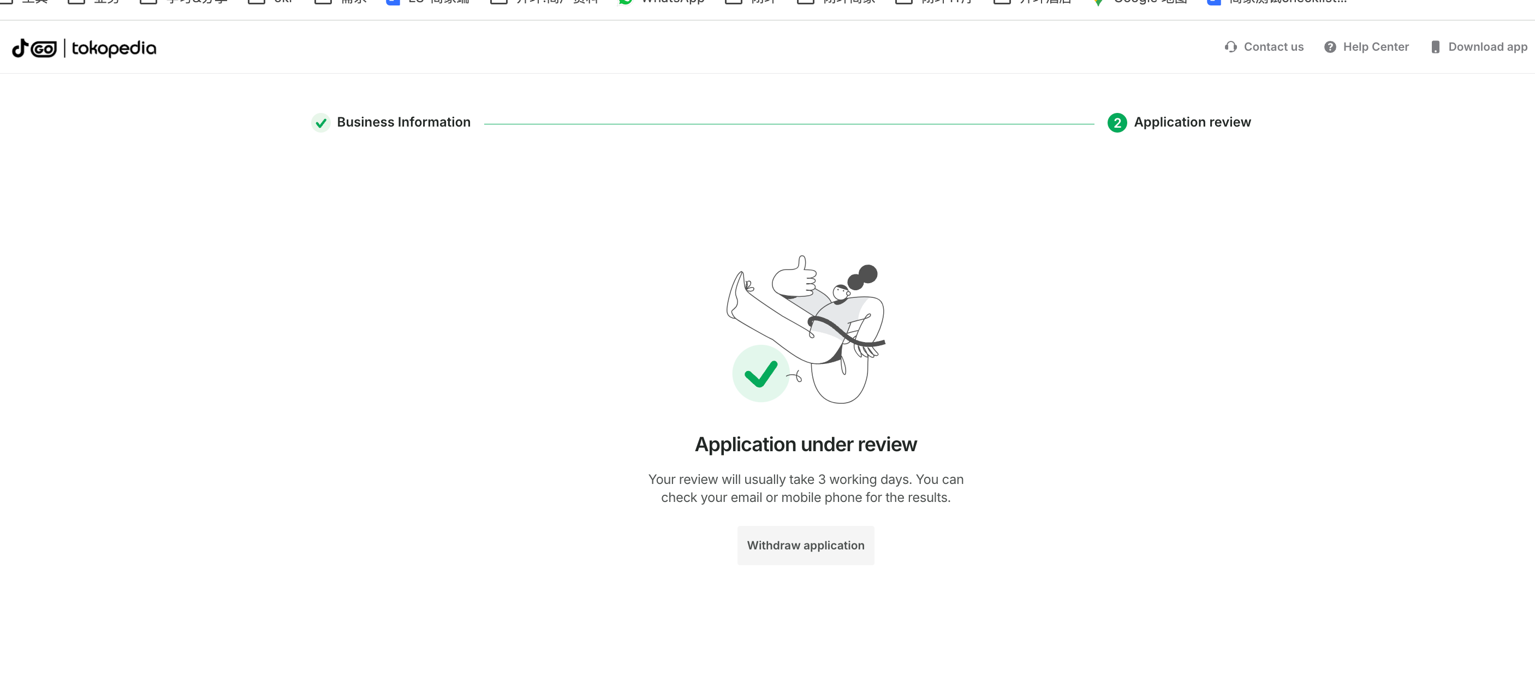
Task: Open the Contact us link
Action: pos(1273,47)
